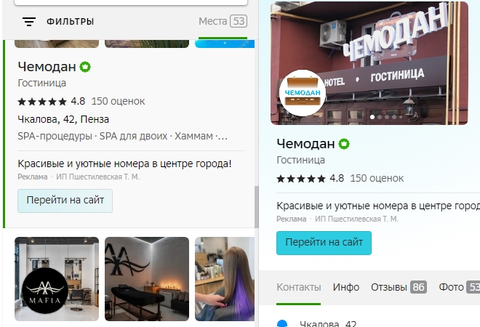This screenshot has width=480, height=327.
Task: Click the green verified badge in the list card
Action: click(x=85, y=67)
